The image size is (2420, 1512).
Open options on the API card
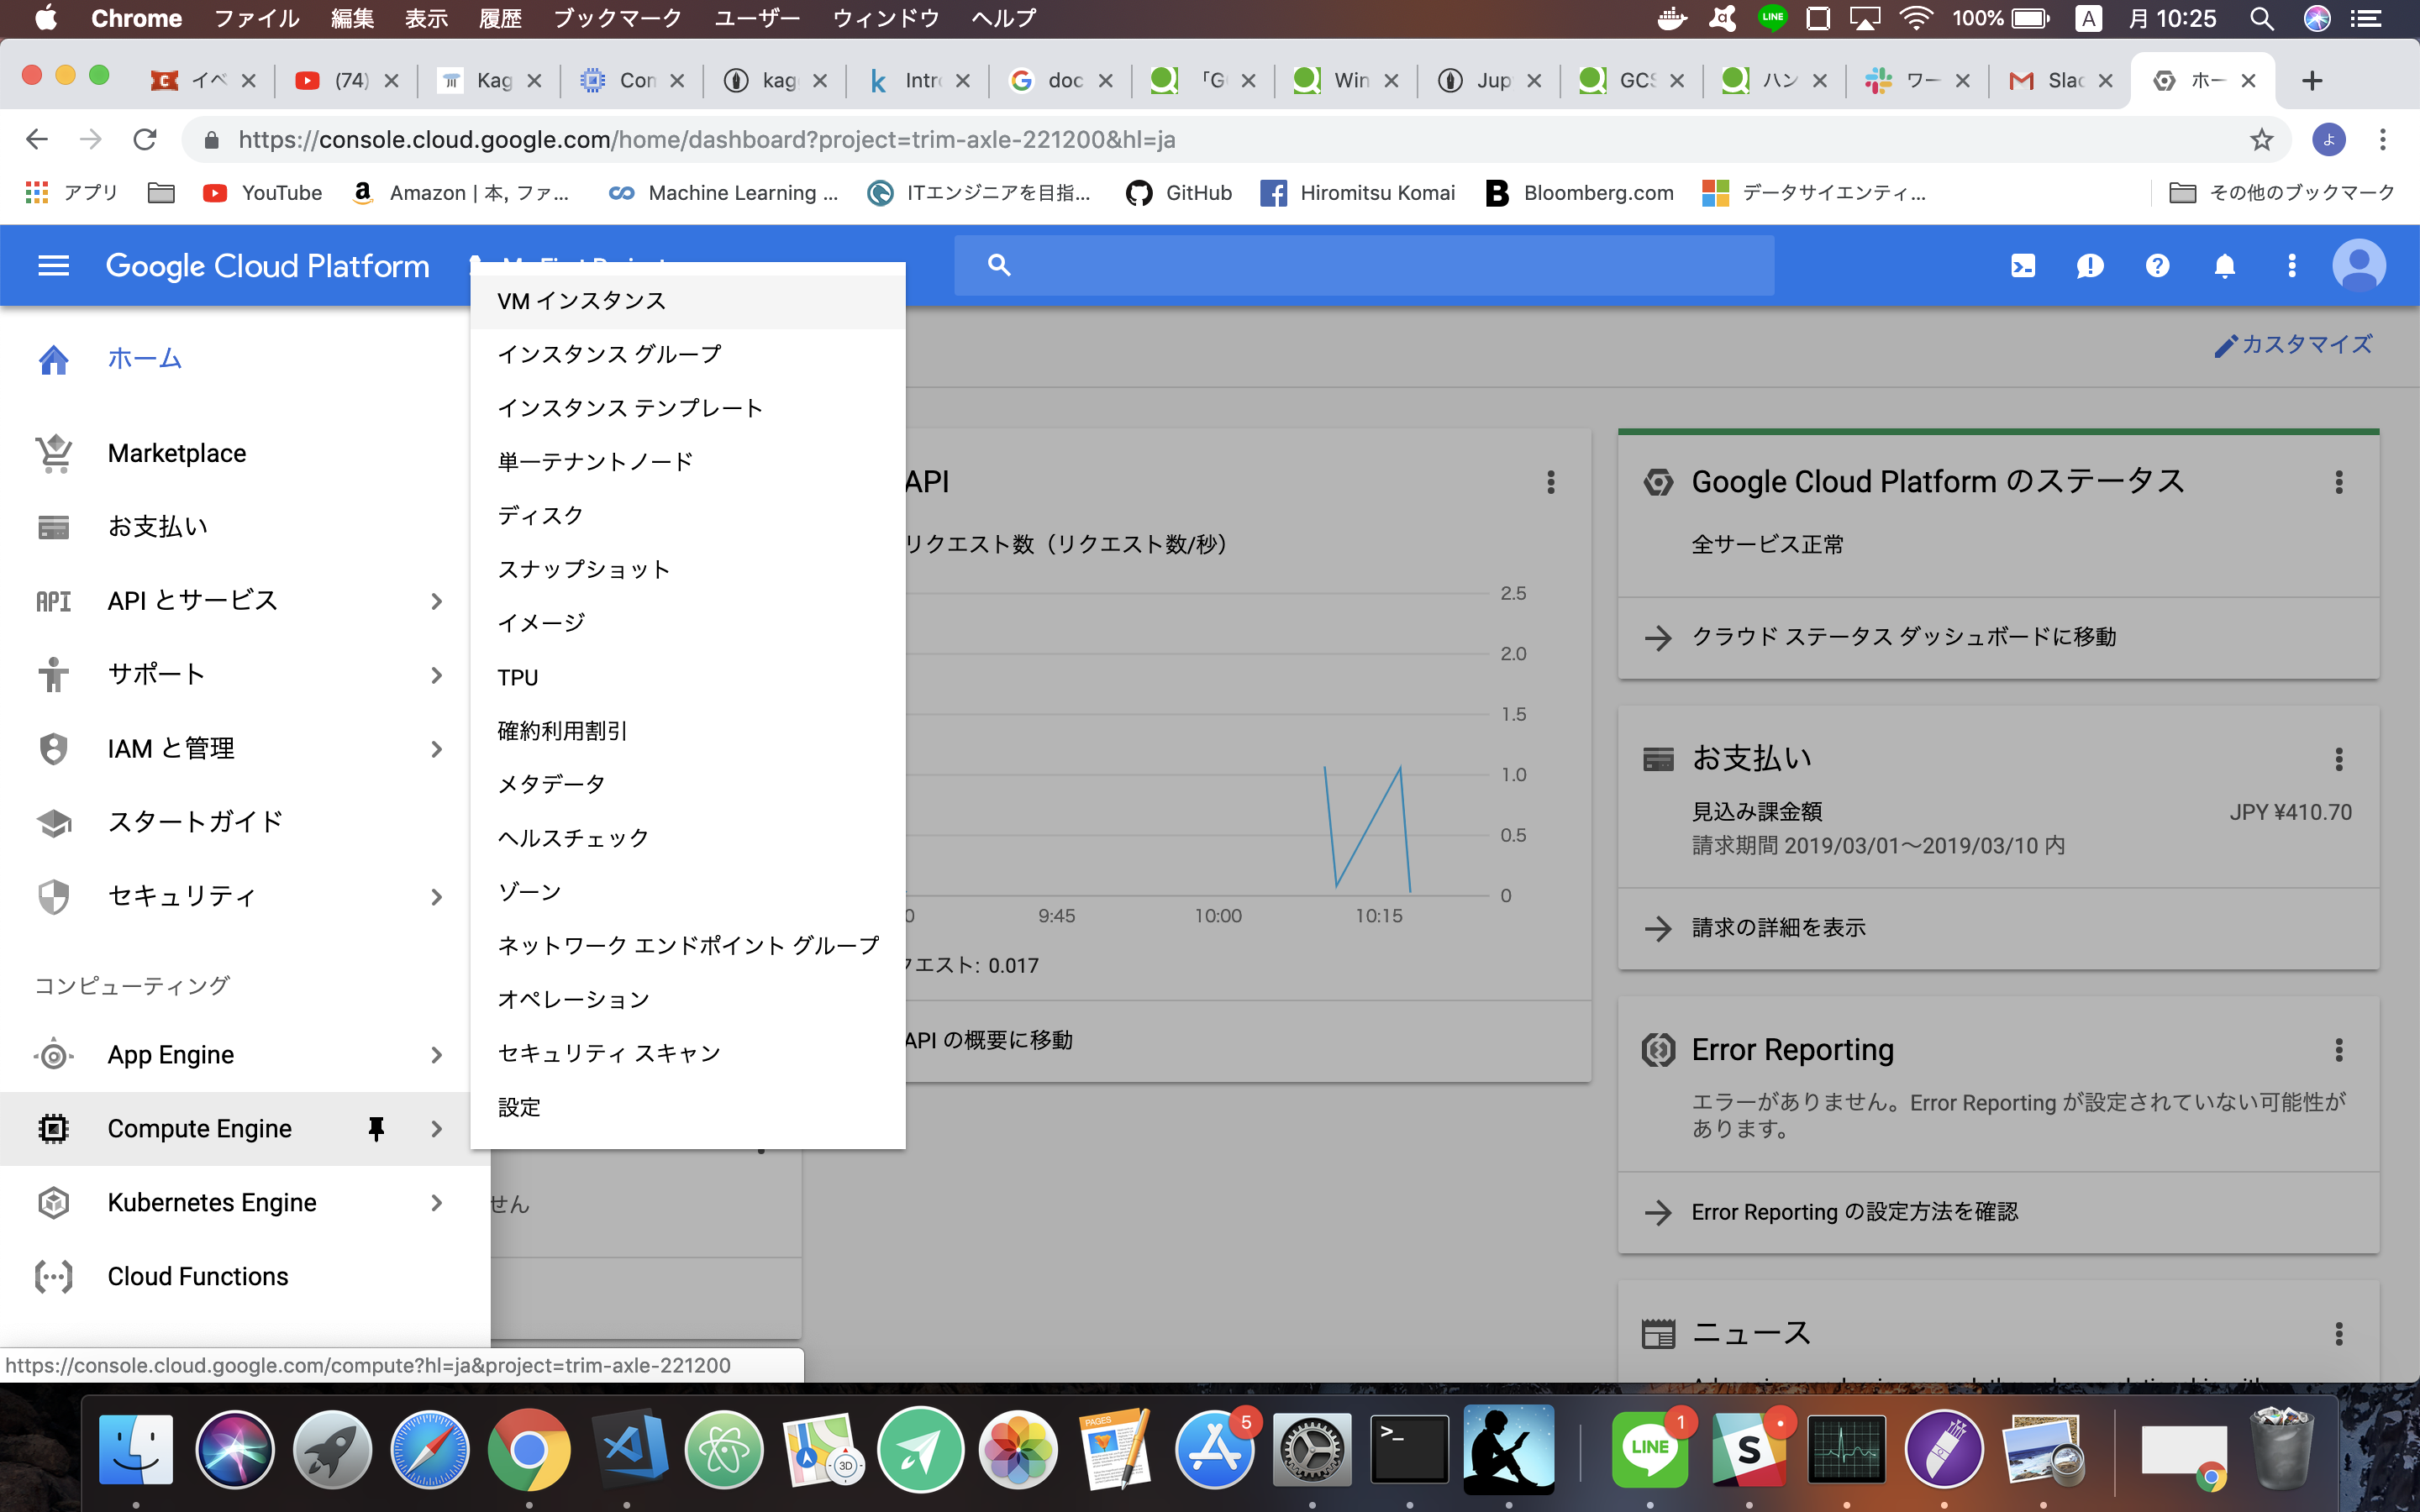tap(1551, 482)
